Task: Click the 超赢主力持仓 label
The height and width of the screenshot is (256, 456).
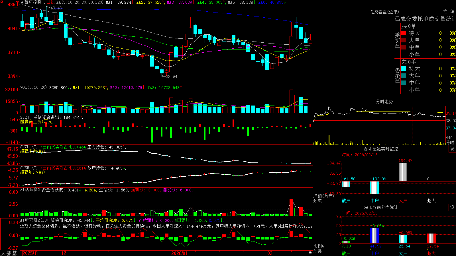Action: click(33, 151)
